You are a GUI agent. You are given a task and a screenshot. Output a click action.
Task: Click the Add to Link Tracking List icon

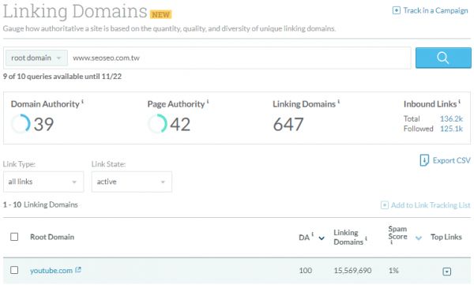point(384,205)
